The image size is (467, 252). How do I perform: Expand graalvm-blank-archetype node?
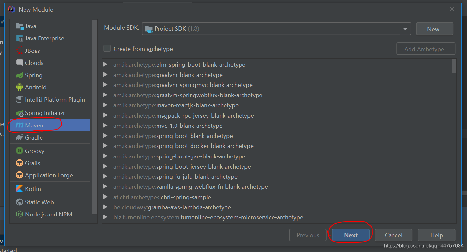click(105, 75)
